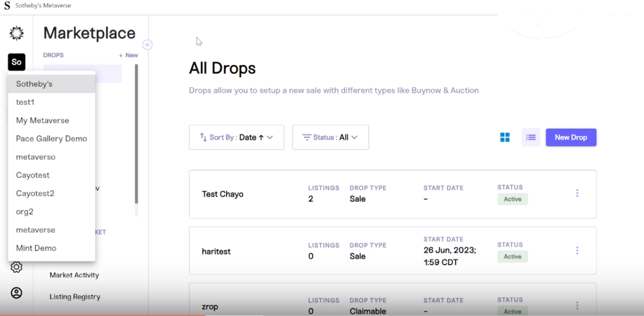Open options menu for zrop drop
644x316 pixels.
coord(577,305)
